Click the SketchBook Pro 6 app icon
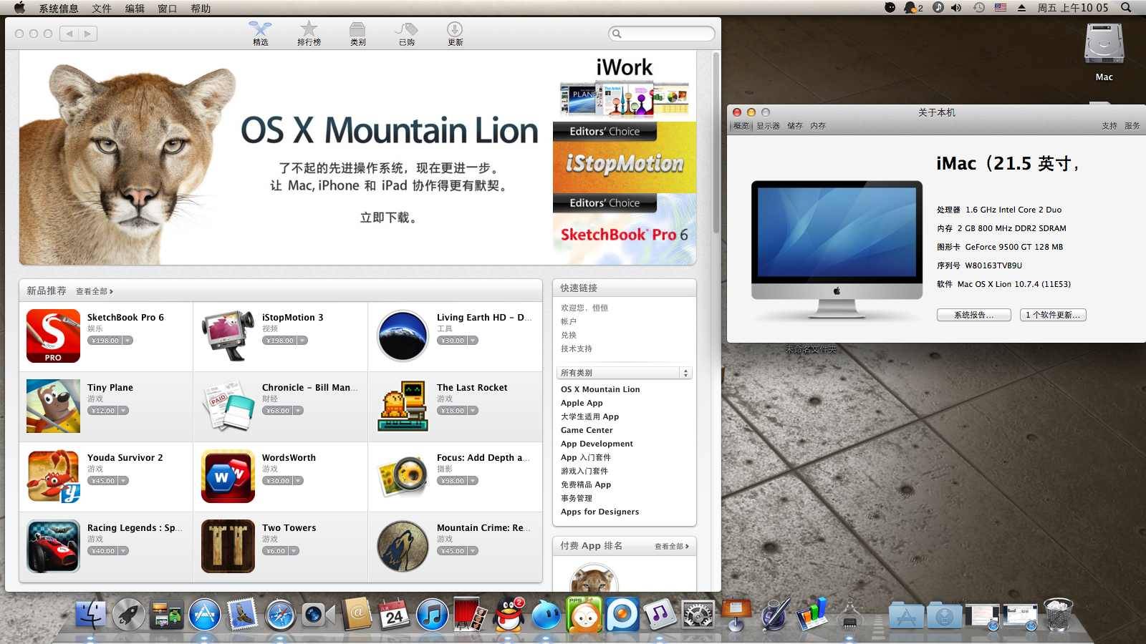 (x=53, y=336)
